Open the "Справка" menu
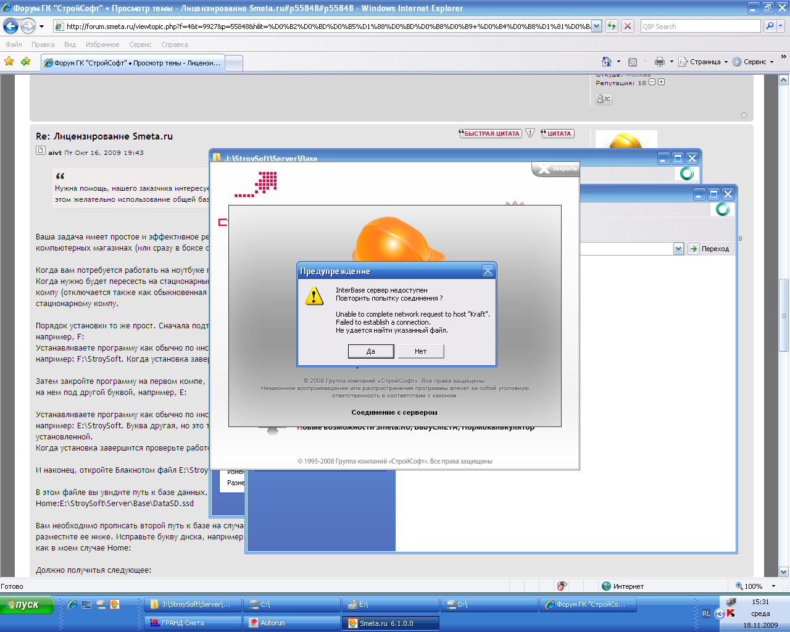The image size is (790, 632). [x=175, y=44]
